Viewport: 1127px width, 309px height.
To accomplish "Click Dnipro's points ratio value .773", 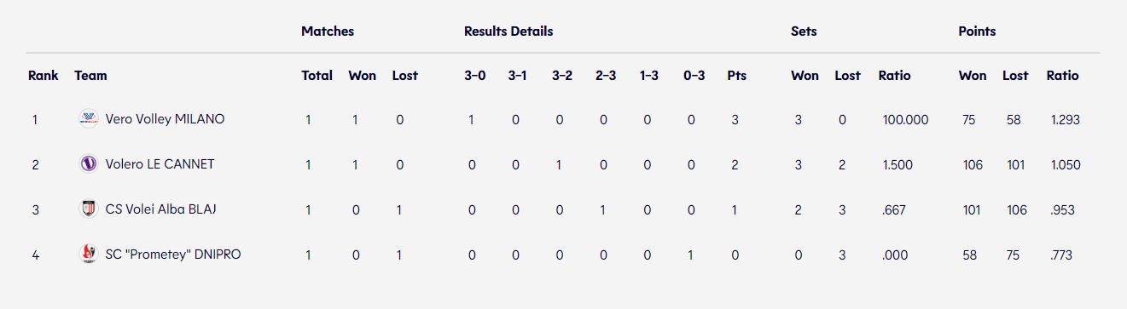I will click(x=1062, y=255).
